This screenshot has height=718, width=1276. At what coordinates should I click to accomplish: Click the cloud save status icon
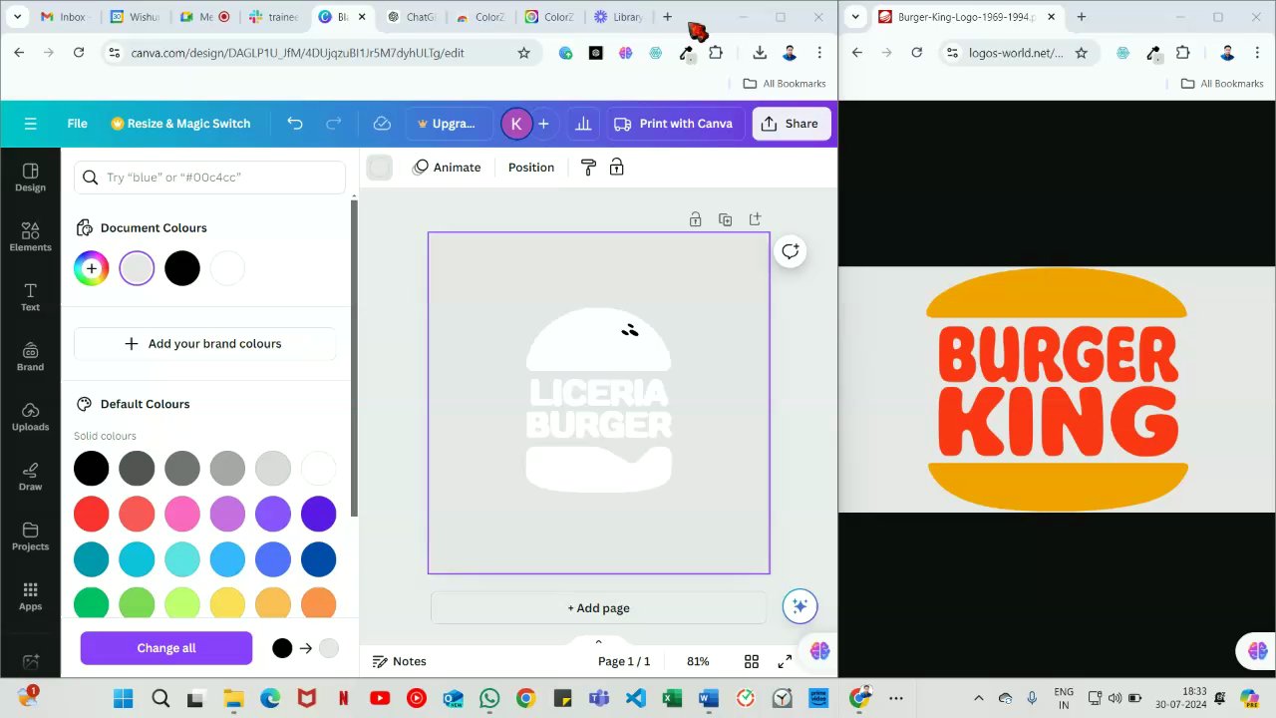382,124
